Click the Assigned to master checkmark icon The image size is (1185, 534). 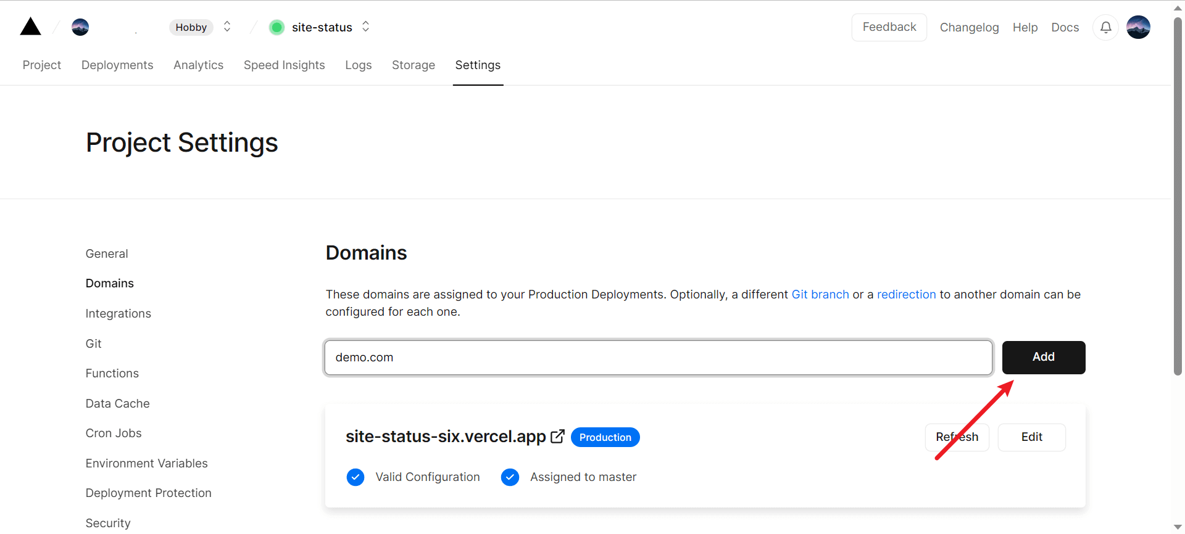(510, 477)
